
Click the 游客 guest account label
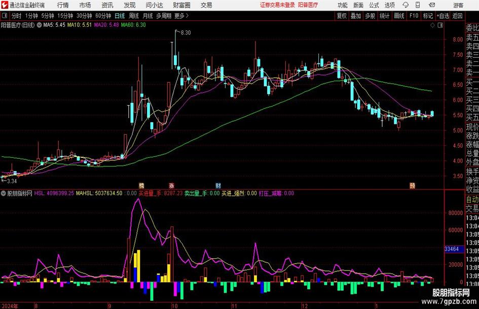[458, 5]
